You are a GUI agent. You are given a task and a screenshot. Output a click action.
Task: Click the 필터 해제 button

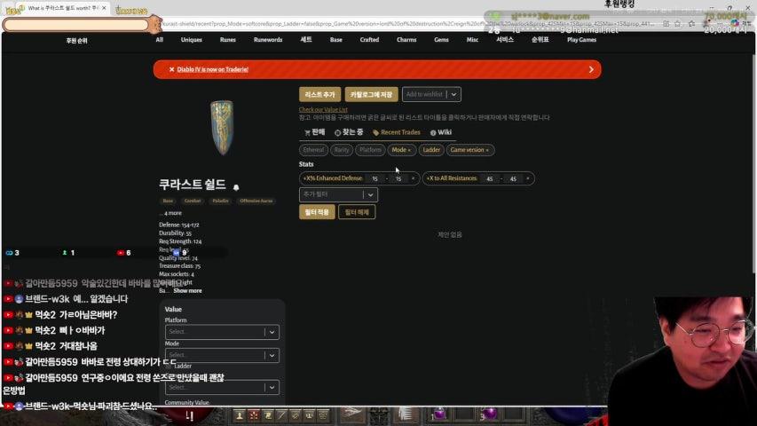pyautogui.click(x=357, y=212)
